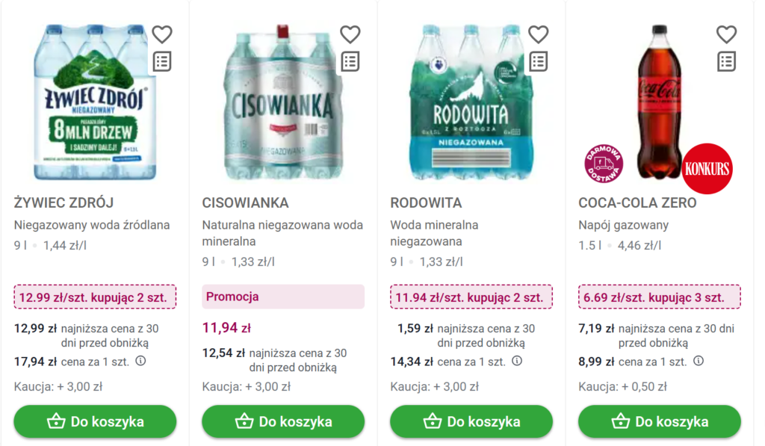Add Cisowianka to shopping list icon

[350, 61]
